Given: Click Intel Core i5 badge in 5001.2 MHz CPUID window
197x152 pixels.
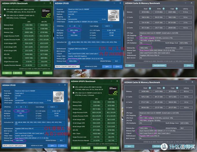Looking at the screenshot, I should [x=114, y=15].
